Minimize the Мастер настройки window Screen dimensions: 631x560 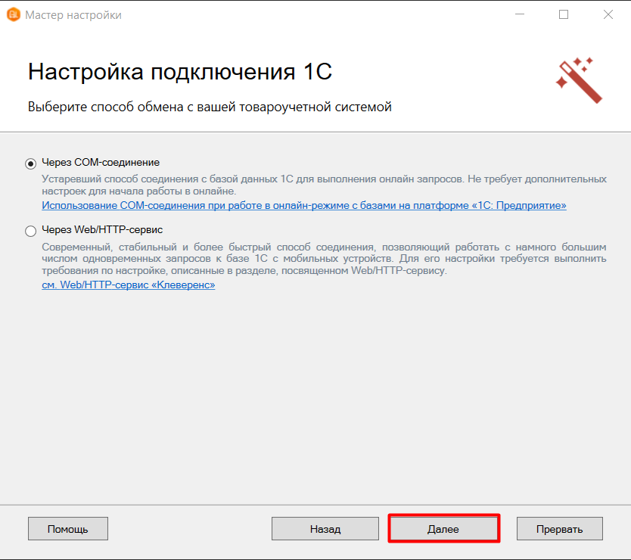(520, 14)
